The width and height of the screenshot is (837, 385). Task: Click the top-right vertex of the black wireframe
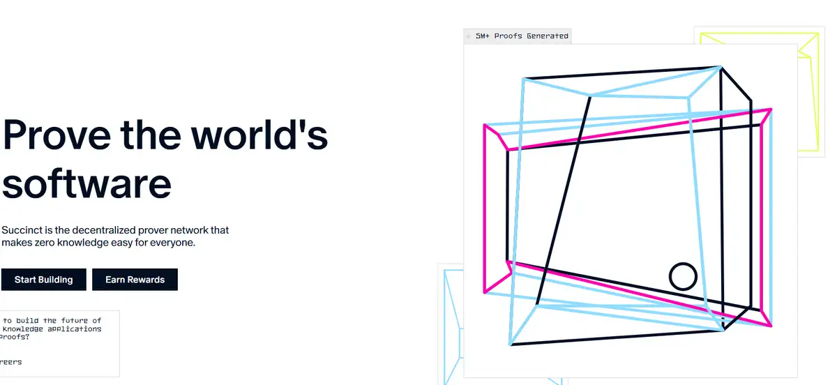click(721, 67)
